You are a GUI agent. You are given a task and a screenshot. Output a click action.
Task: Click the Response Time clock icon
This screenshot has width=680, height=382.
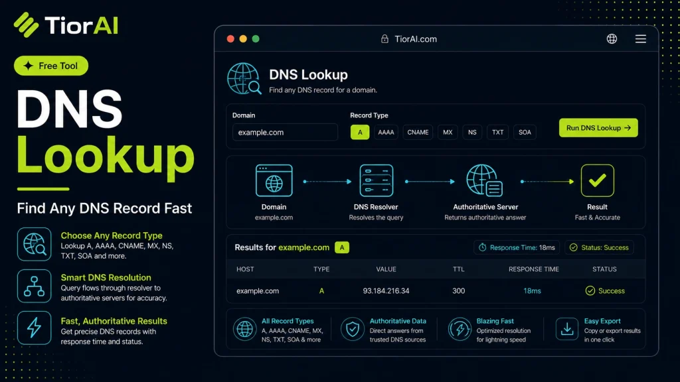[x=482, y=247]
